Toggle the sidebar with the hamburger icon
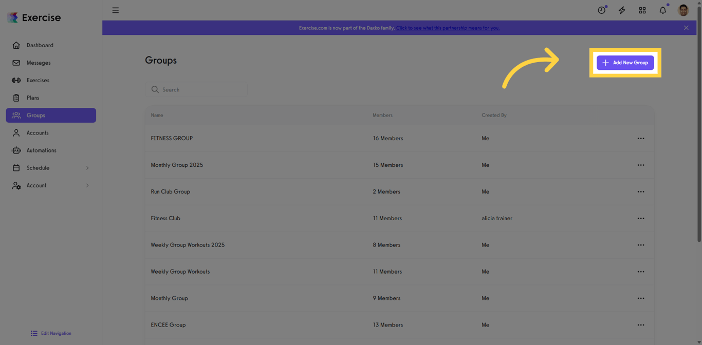 [x=115, y=10]
